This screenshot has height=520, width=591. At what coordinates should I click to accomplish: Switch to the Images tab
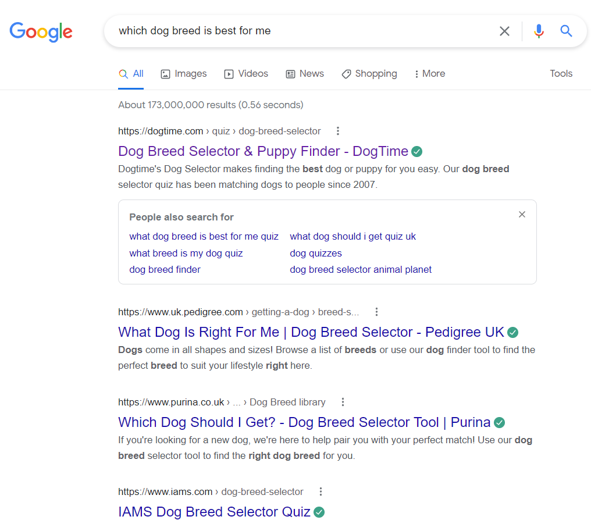click(184, 74)
